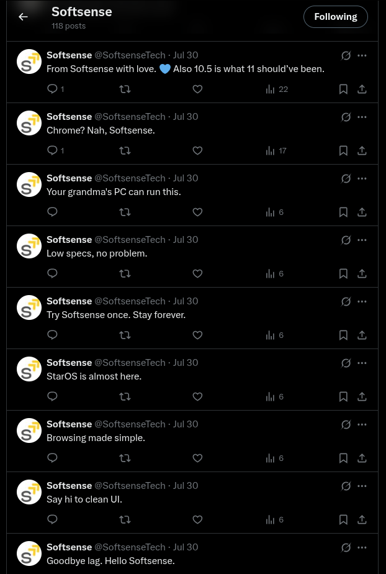Open more menu on "Goodbye lag. Hello Softsense." post

tap(362, 547)
